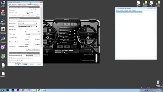163x92 pixels.
Task: Open the MSI Afterburner text file desktop icon
Action: 3,66
